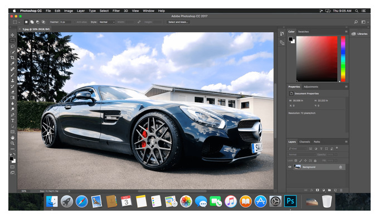Screen dimensions: 379x219
Task: Toggle Lock all in the Layers panel
Action: point(315,160)
